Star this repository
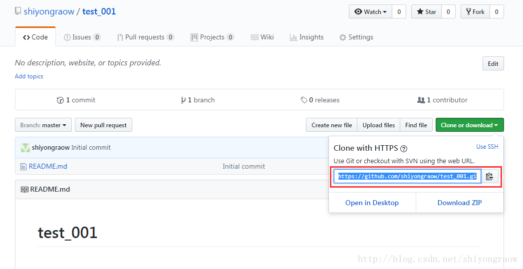This screenshot has width=523, height=269. tap(427, 11)
